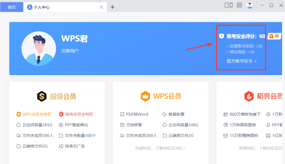The height and width of the screenshot is (164, 285).
Task: Click the 注册用户 label
Action: (x=70, y=51)
